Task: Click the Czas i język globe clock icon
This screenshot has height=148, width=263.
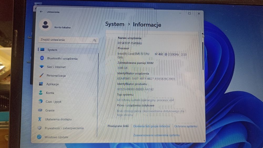Action: pyautogui.click(x=41, y=101)
